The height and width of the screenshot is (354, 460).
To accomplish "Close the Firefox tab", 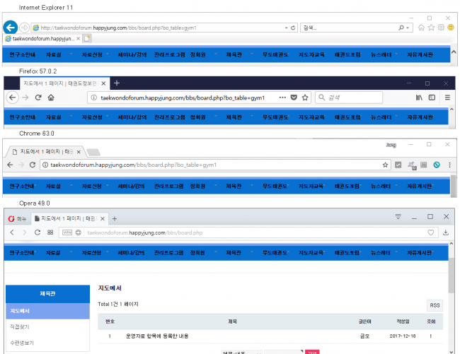I will 103,83.
